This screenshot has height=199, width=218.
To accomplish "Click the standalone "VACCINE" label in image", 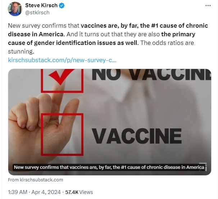I will click(x=137, y=136).
